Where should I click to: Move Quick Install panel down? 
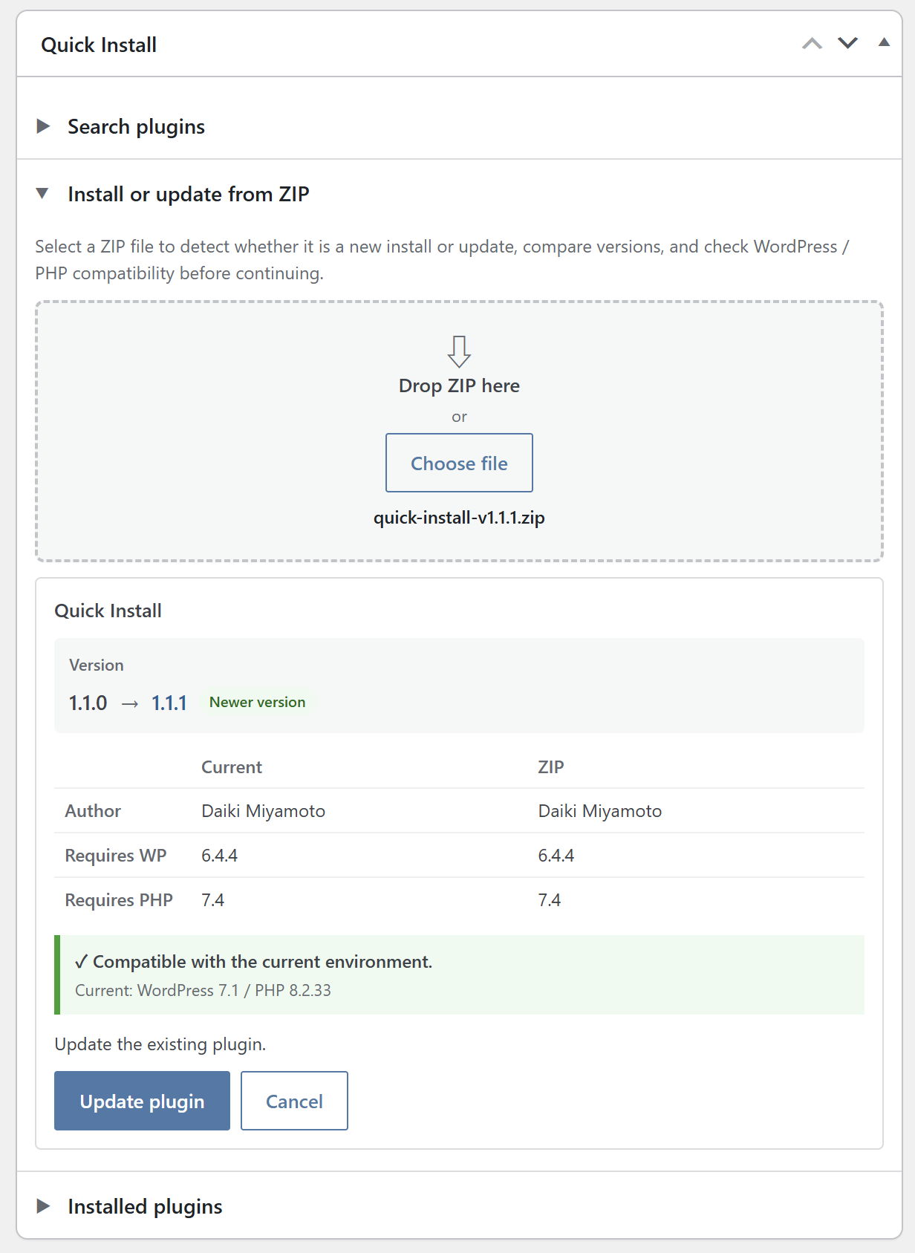[x=847, y=43]
